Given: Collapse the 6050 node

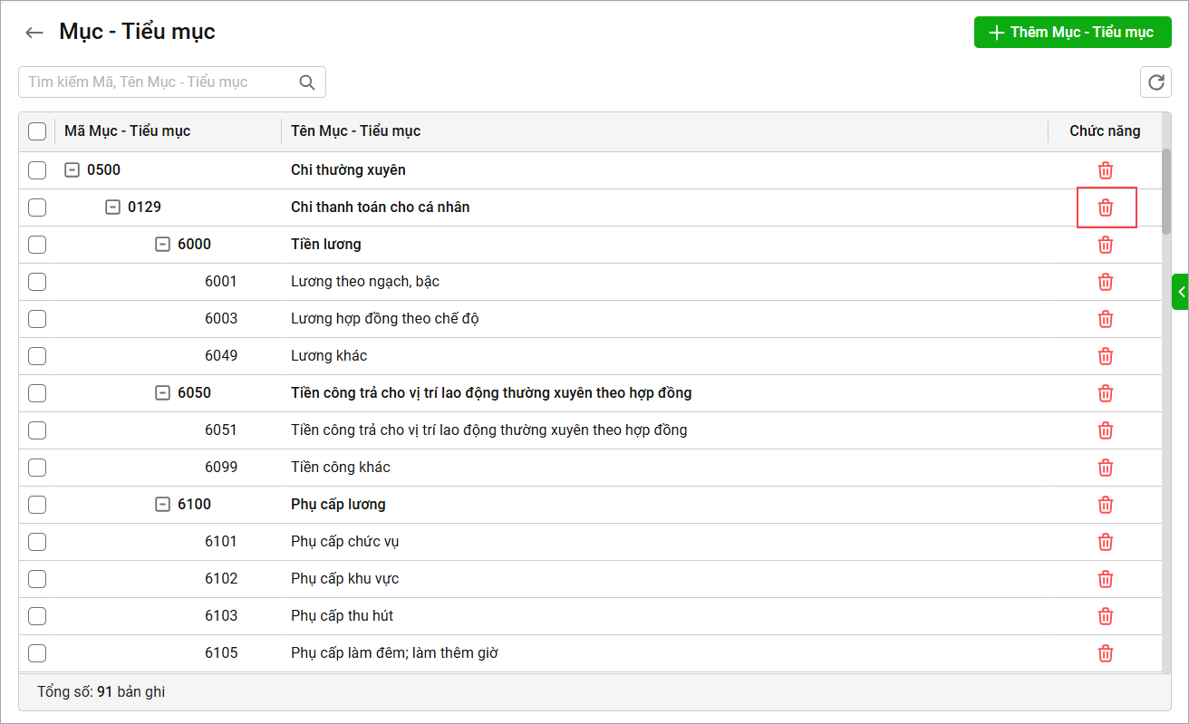Looking at the screenshot, I should pos(163,393).
